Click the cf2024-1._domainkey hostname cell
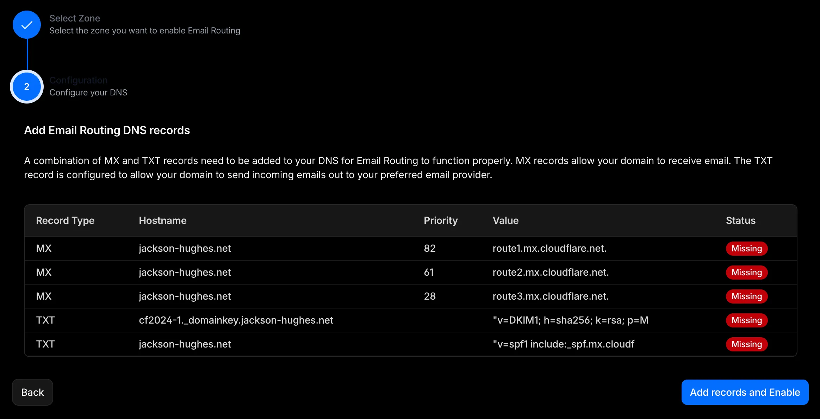 tap(236, 320)
